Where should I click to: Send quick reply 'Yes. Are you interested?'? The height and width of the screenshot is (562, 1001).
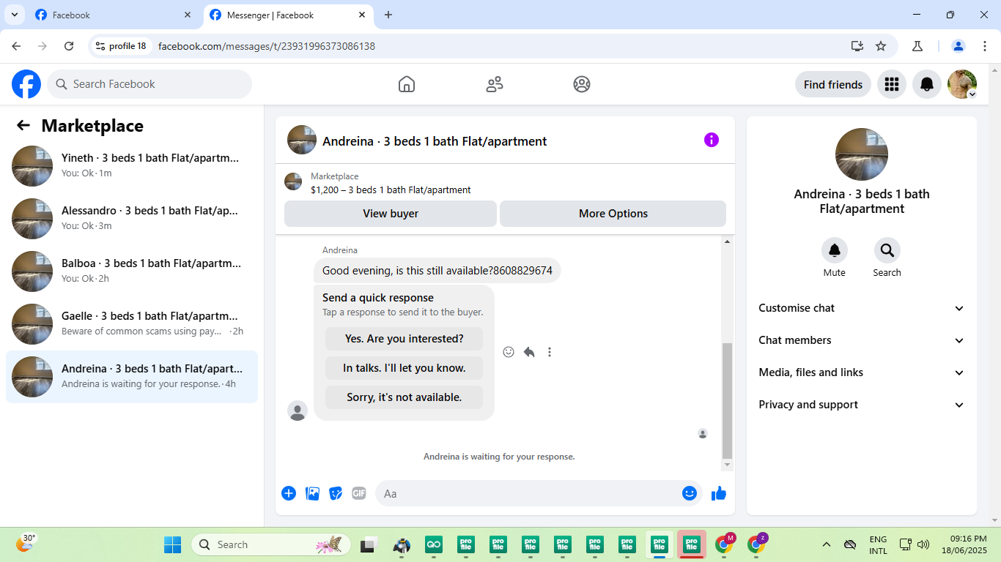coord(405,339)
